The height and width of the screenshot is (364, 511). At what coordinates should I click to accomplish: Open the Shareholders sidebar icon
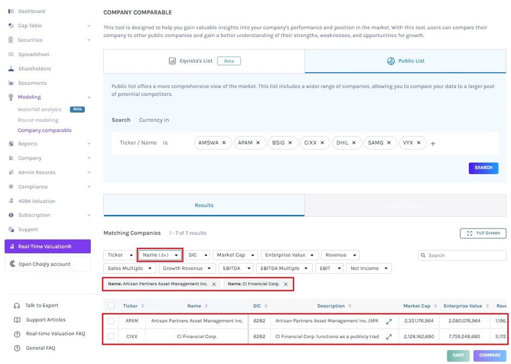click(11, 69)
